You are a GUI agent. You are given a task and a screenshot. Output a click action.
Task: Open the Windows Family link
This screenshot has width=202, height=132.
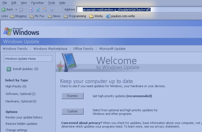15,49
